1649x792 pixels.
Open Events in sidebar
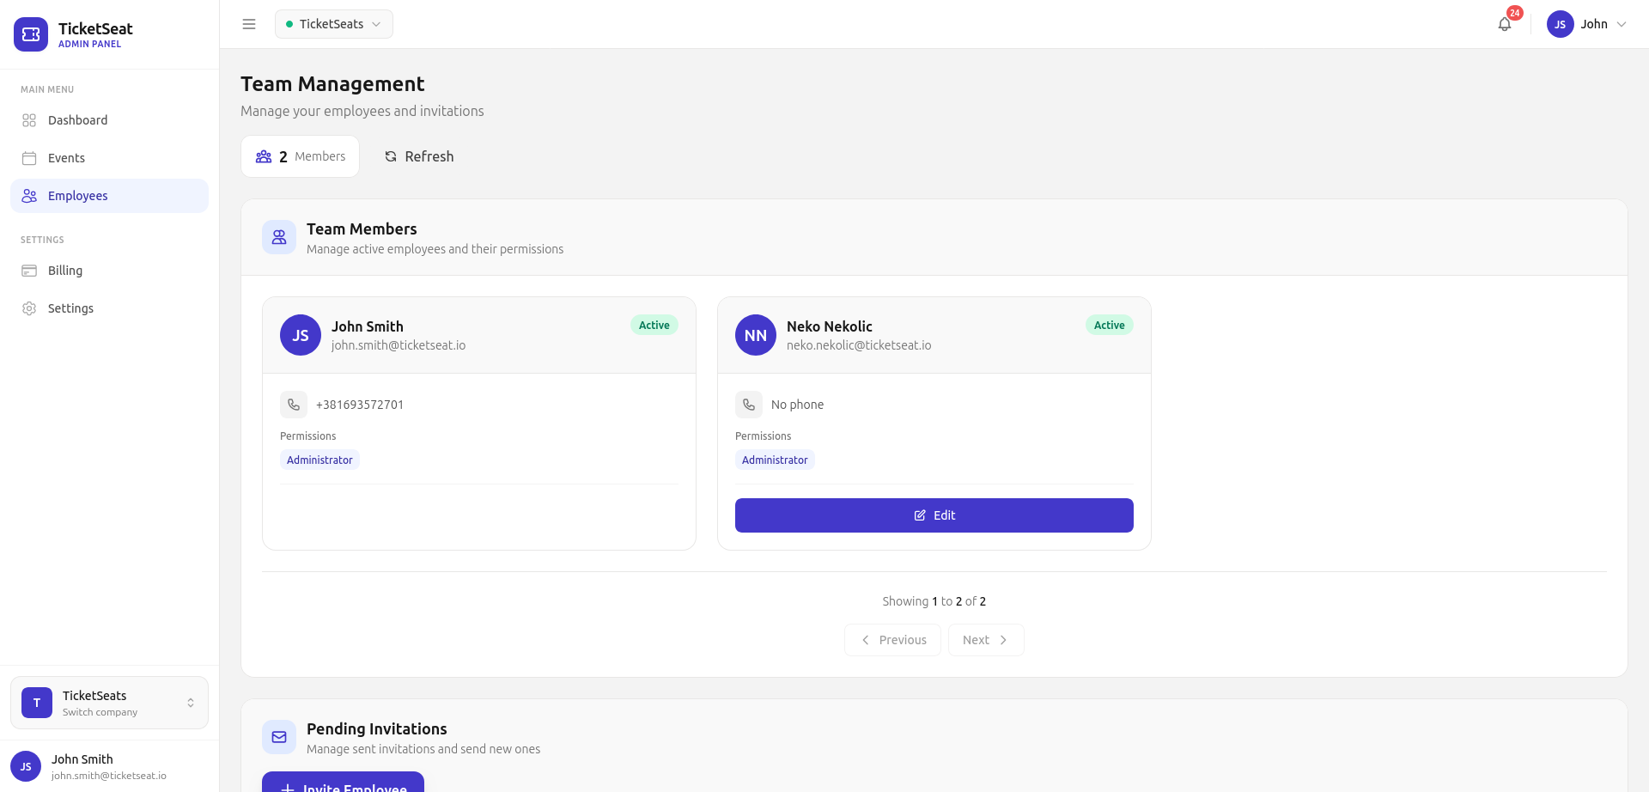(109, 158)
